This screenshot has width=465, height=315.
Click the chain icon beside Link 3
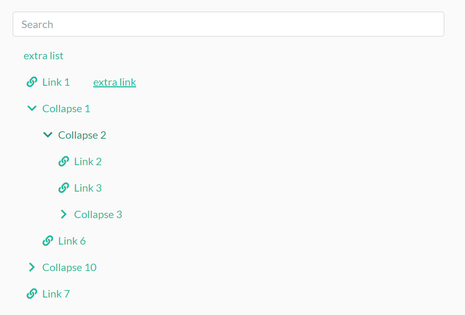64,187
